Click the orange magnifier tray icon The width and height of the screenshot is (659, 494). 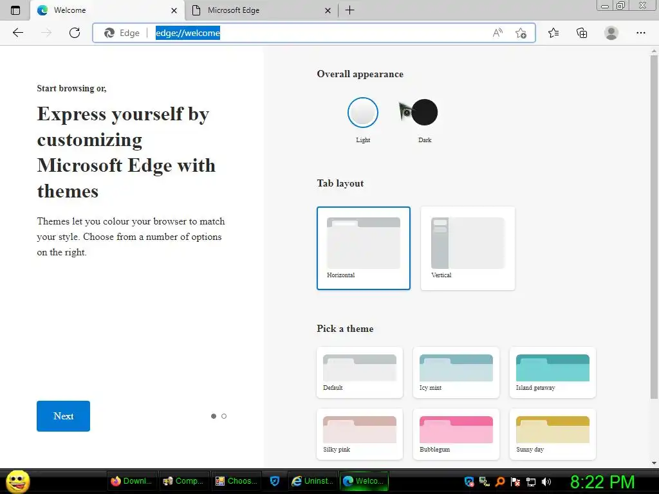coord(500,482)
